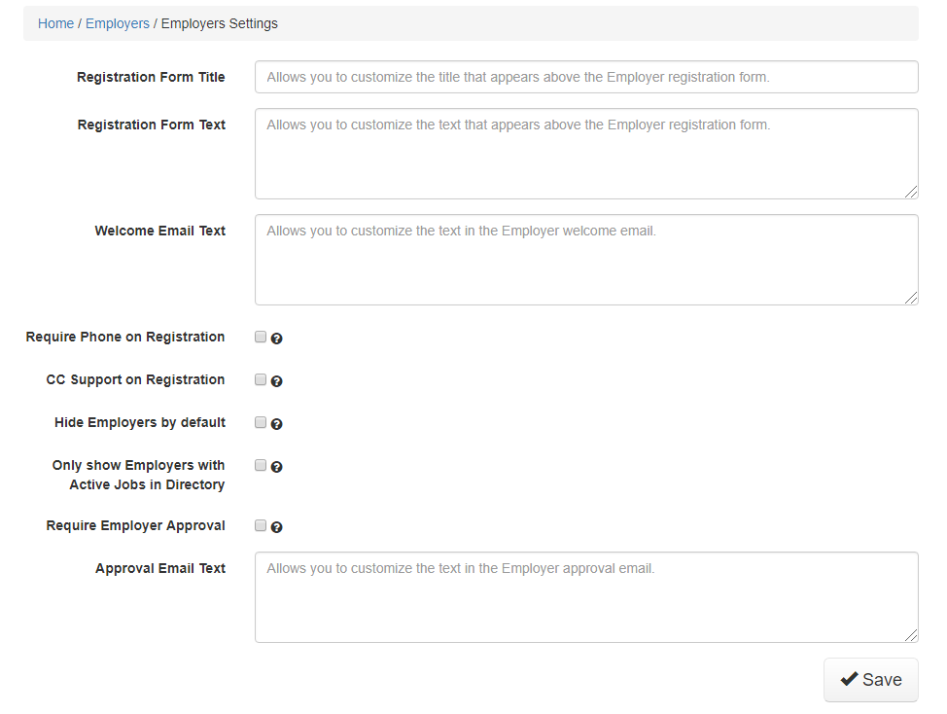Tick the Require Employer Approval checkbox

[261, 525]
